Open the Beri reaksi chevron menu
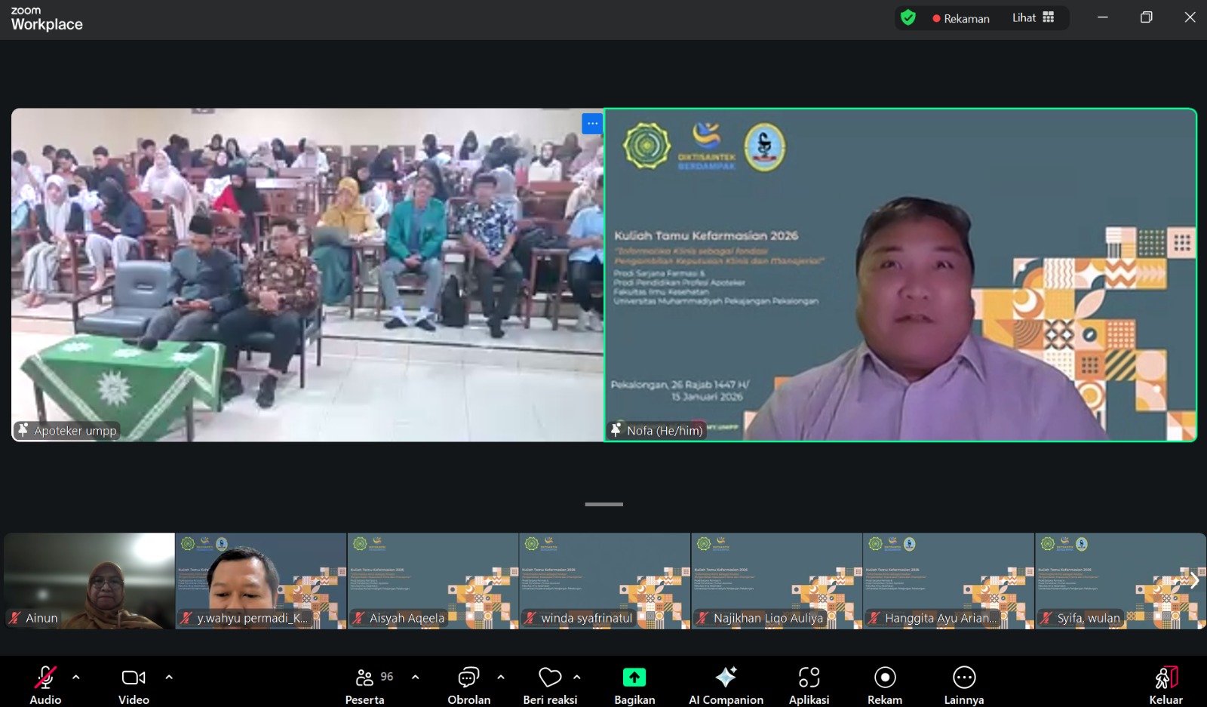 click(576, 678)
